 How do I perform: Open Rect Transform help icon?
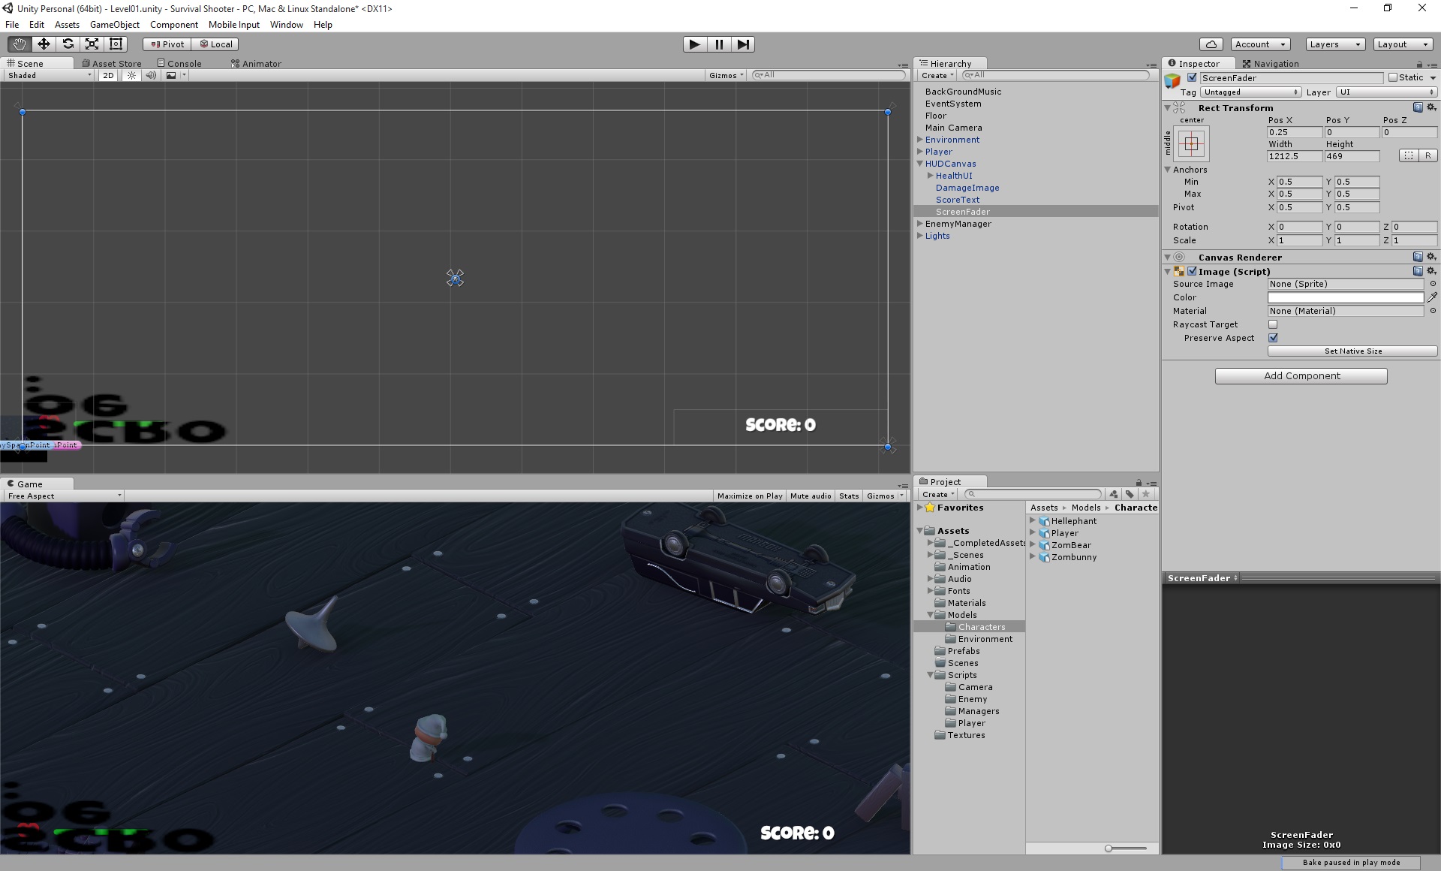[1418, 107]
